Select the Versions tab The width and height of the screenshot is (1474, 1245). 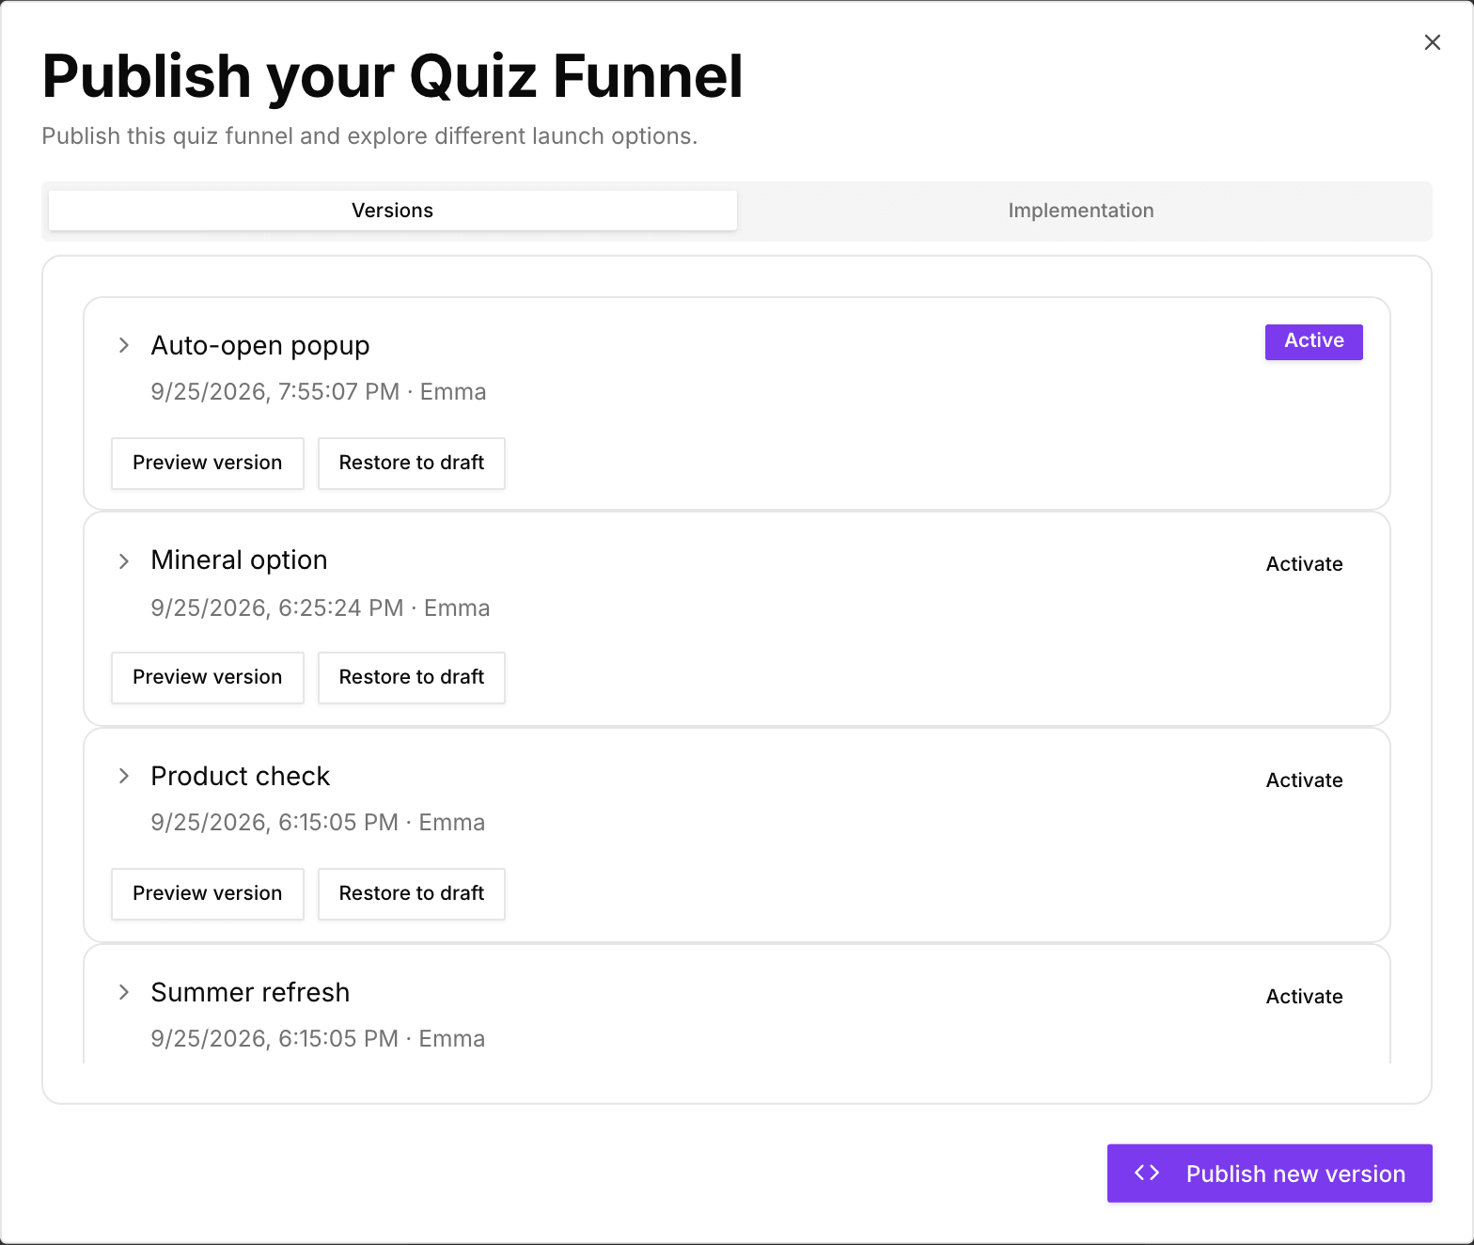[393, 211]
